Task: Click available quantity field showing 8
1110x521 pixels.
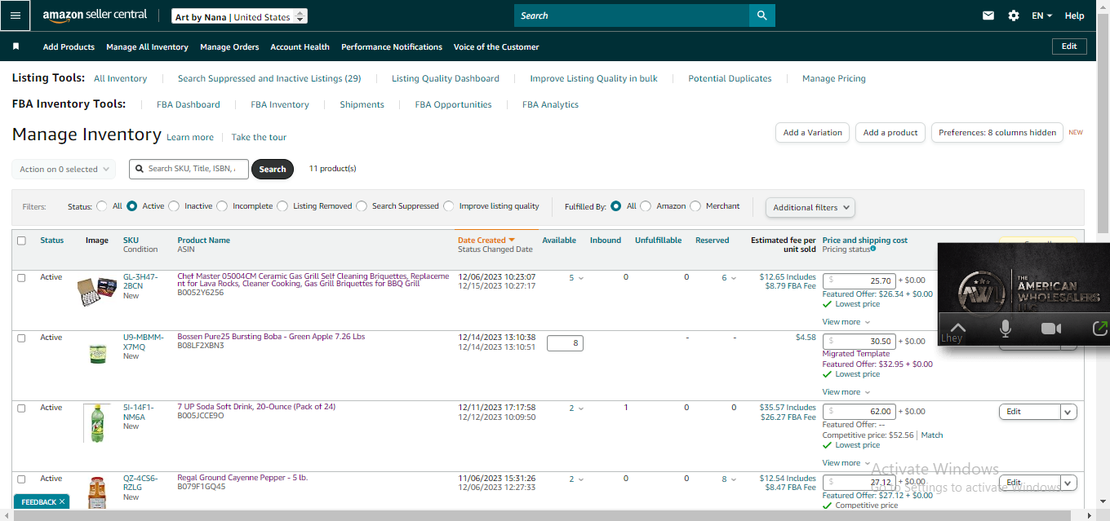Action: (565, 343)
